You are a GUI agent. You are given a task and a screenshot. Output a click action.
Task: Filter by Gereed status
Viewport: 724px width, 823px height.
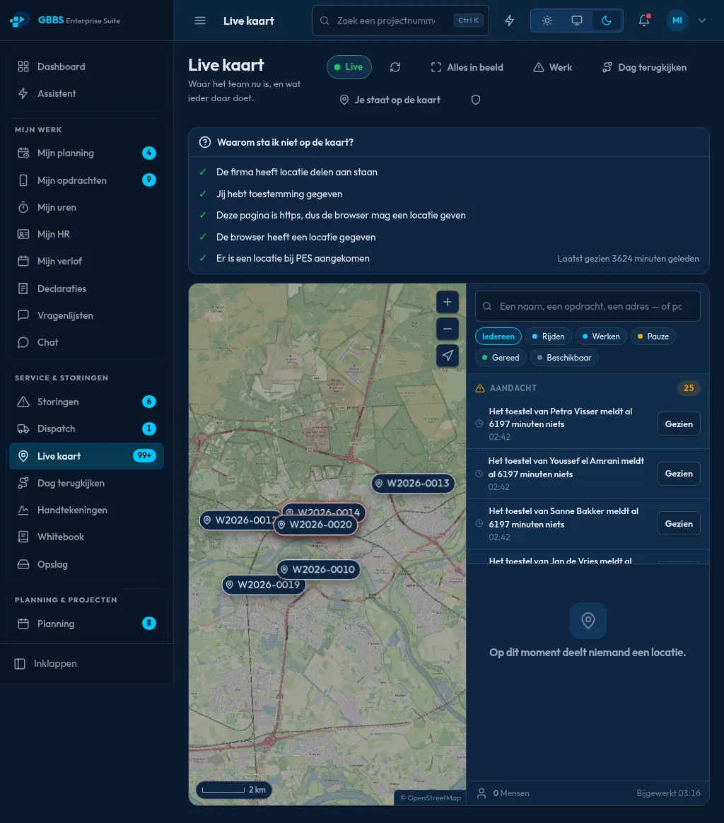tap(501, 358)
